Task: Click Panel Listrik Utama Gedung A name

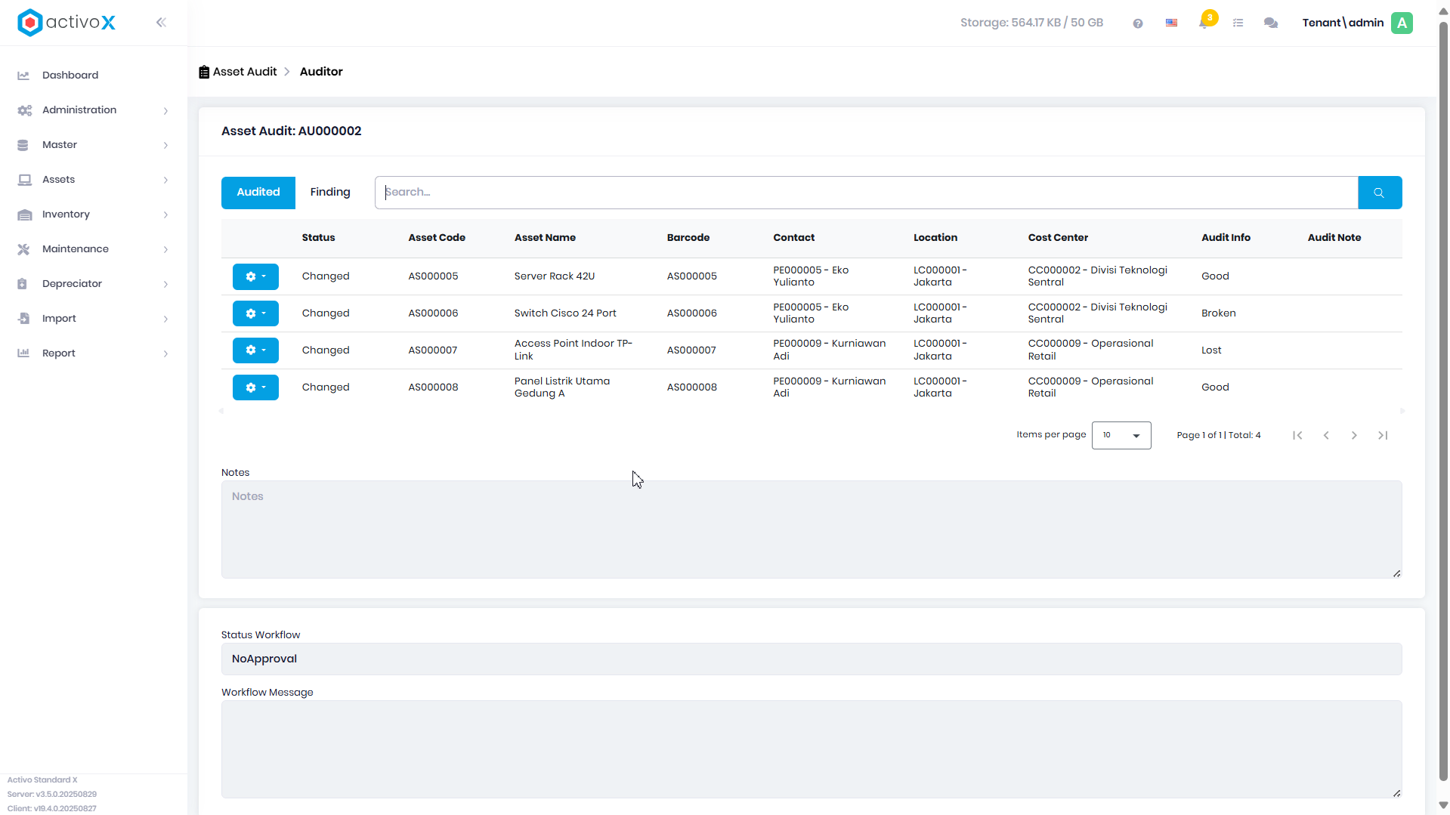Action: click(x=562, y=387)
